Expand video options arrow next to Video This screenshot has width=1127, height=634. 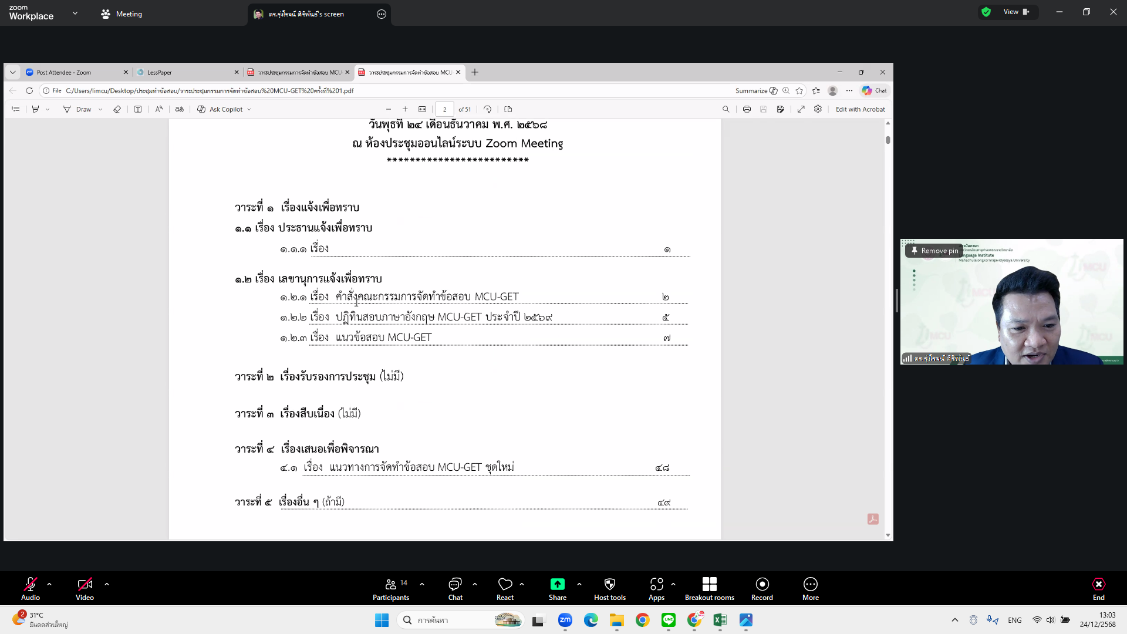point(107,584)
